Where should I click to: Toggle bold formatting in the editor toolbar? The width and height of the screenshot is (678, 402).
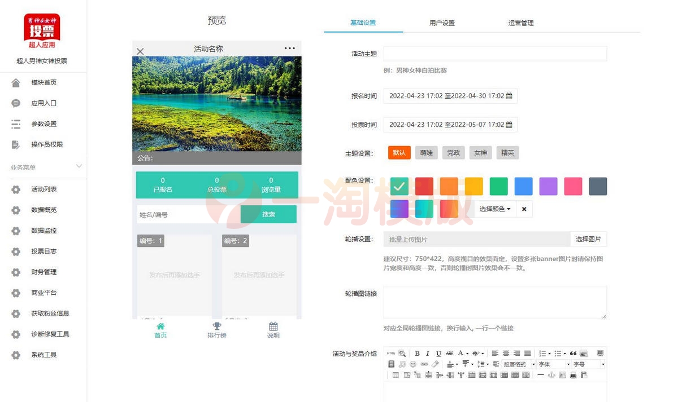[417, 354]
